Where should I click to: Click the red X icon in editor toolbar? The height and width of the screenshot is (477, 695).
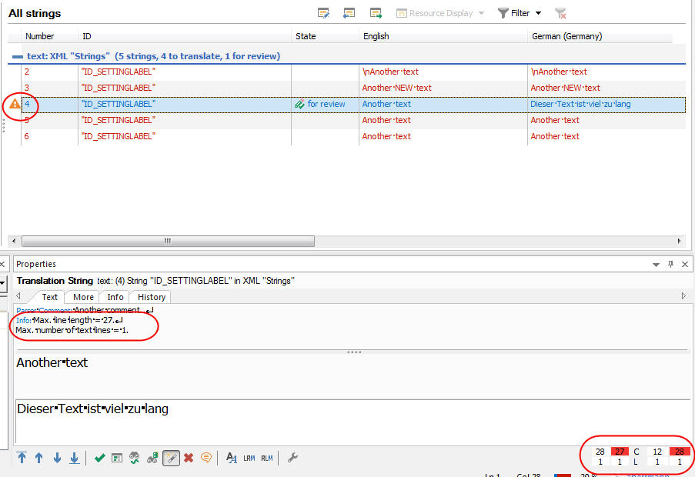click(189, 458)
